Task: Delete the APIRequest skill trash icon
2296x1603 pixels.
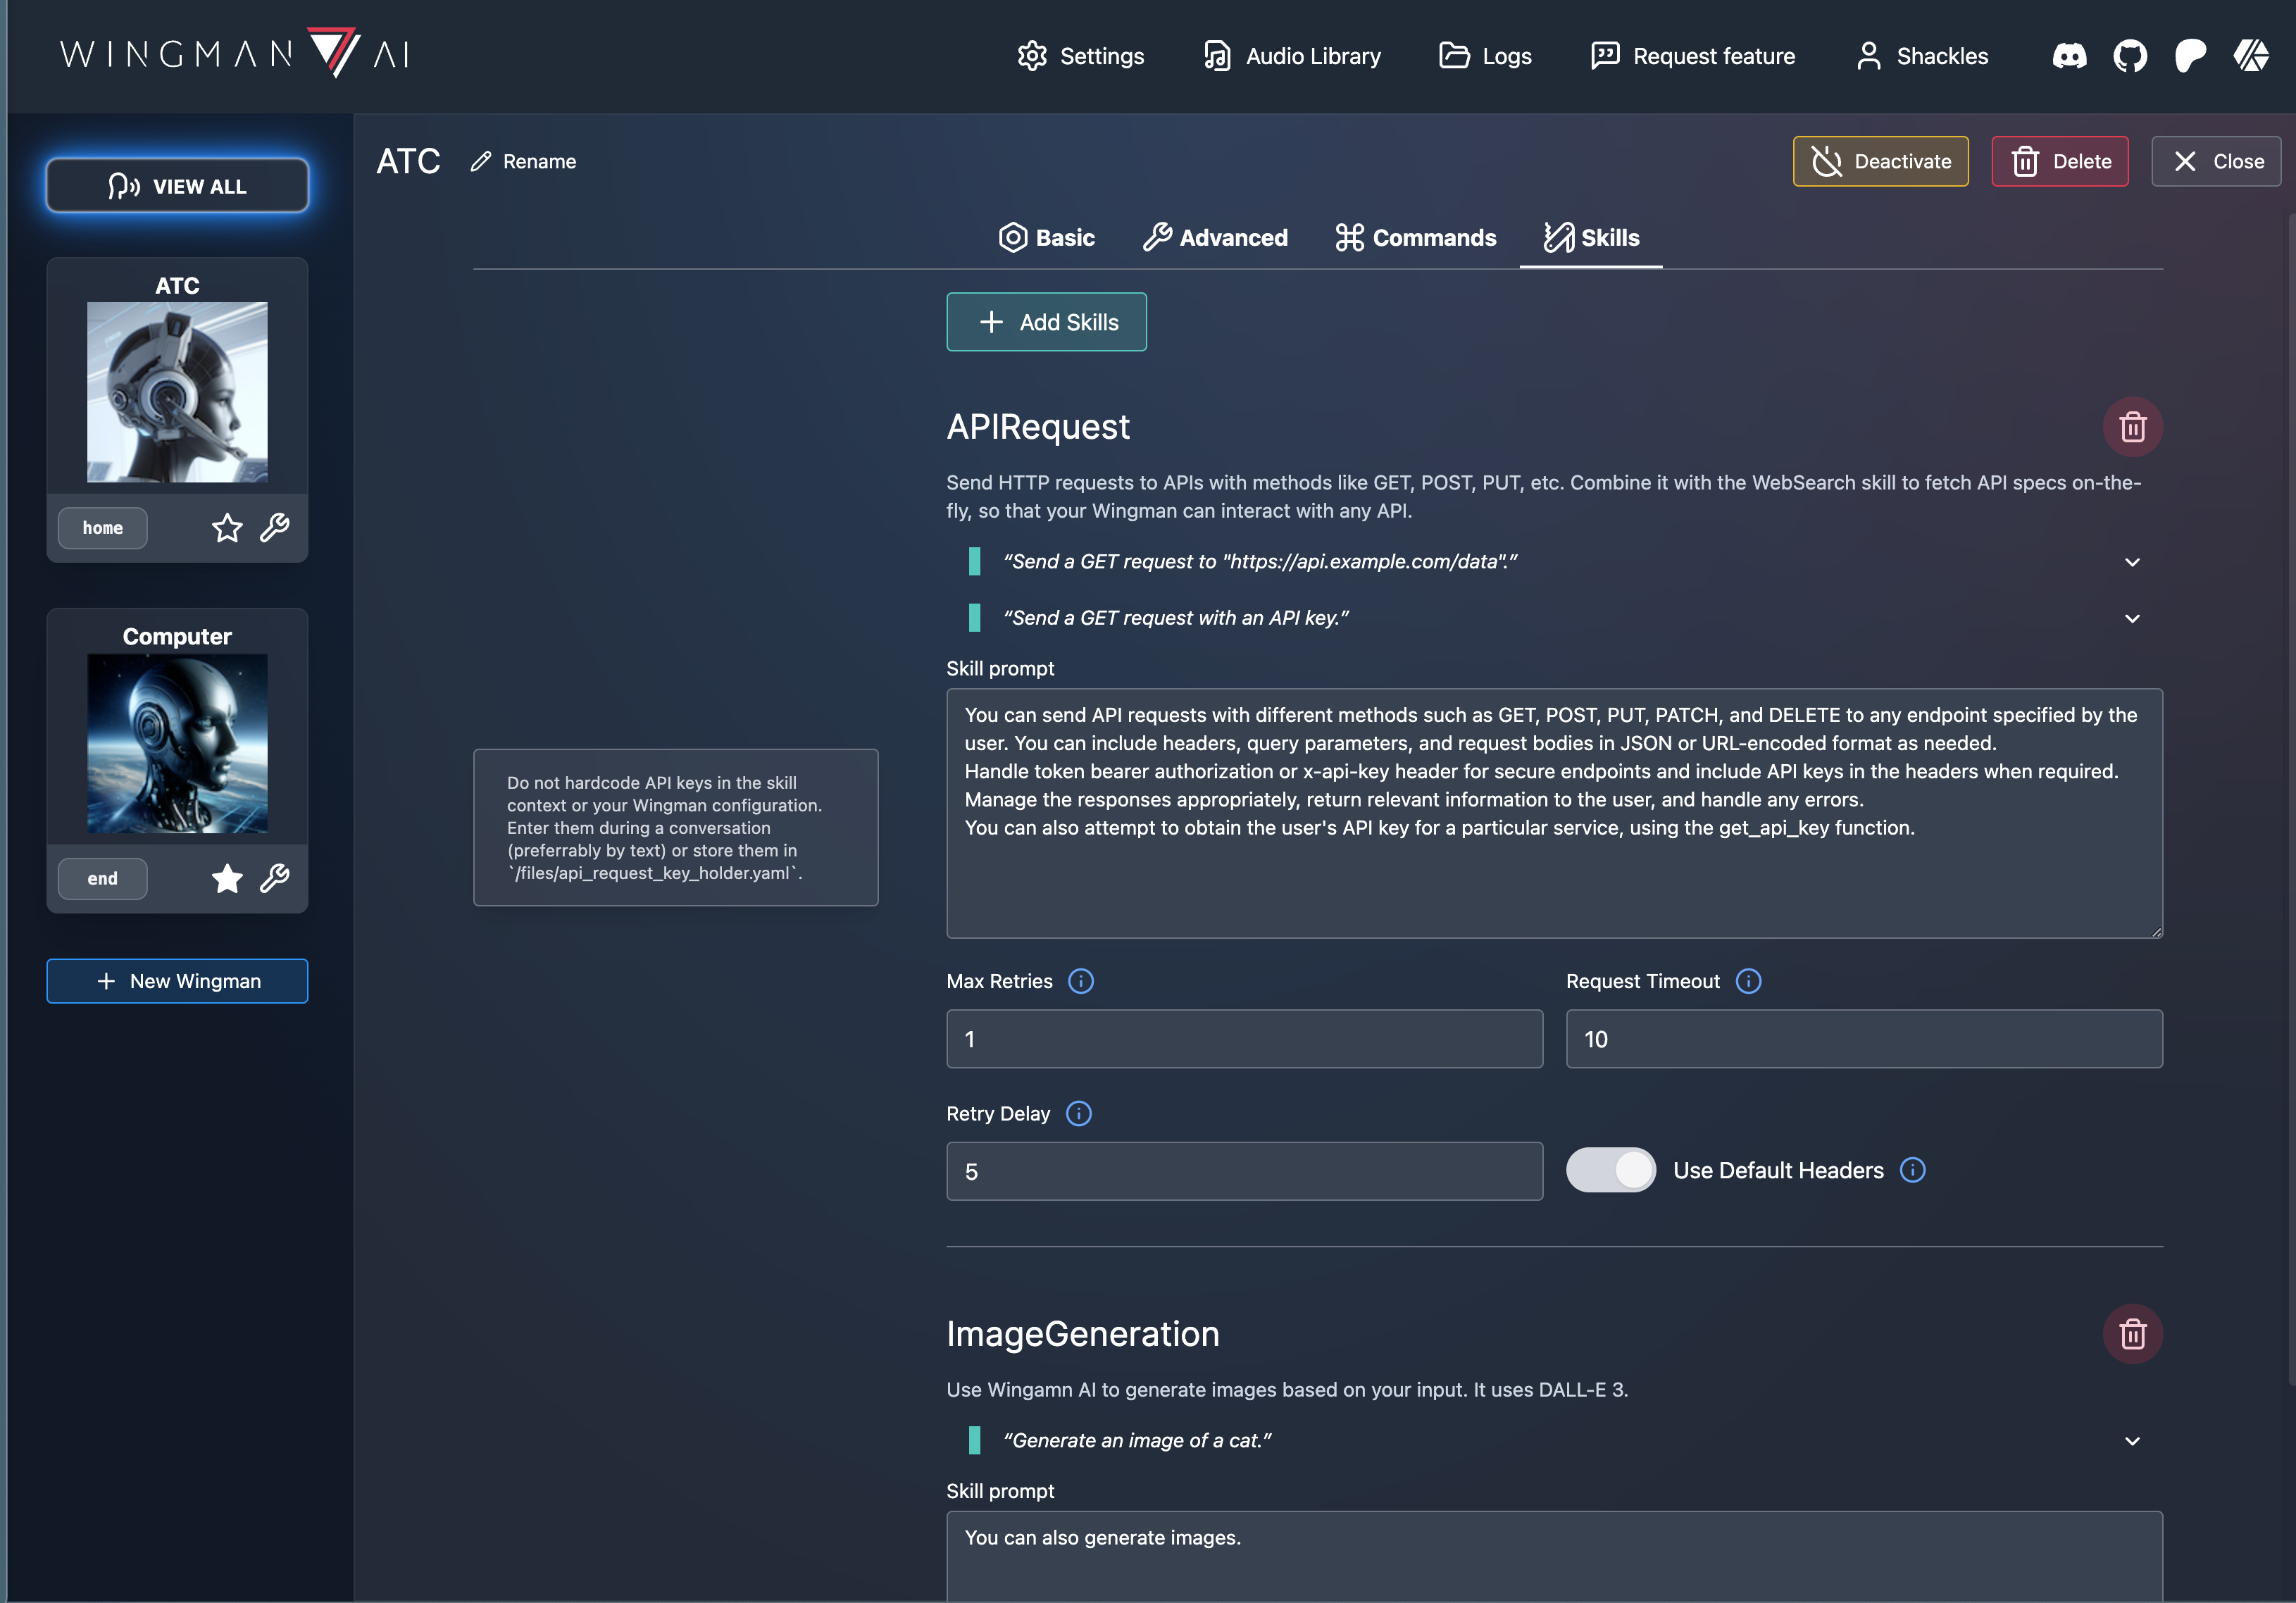Action: (x=2132, y=427)
